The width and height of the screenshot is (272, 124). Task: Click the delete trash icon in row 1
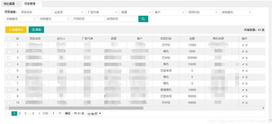point(247,45)
